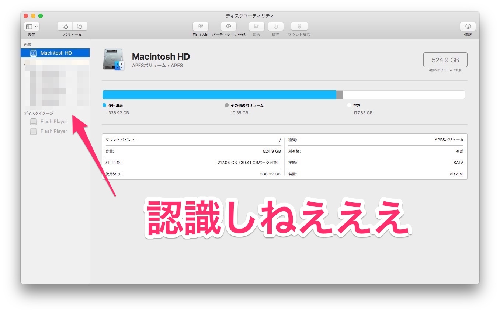Click the Unmount (マウント解除) icon
This screenshot has height=313, width=500.
coord(299,27)
